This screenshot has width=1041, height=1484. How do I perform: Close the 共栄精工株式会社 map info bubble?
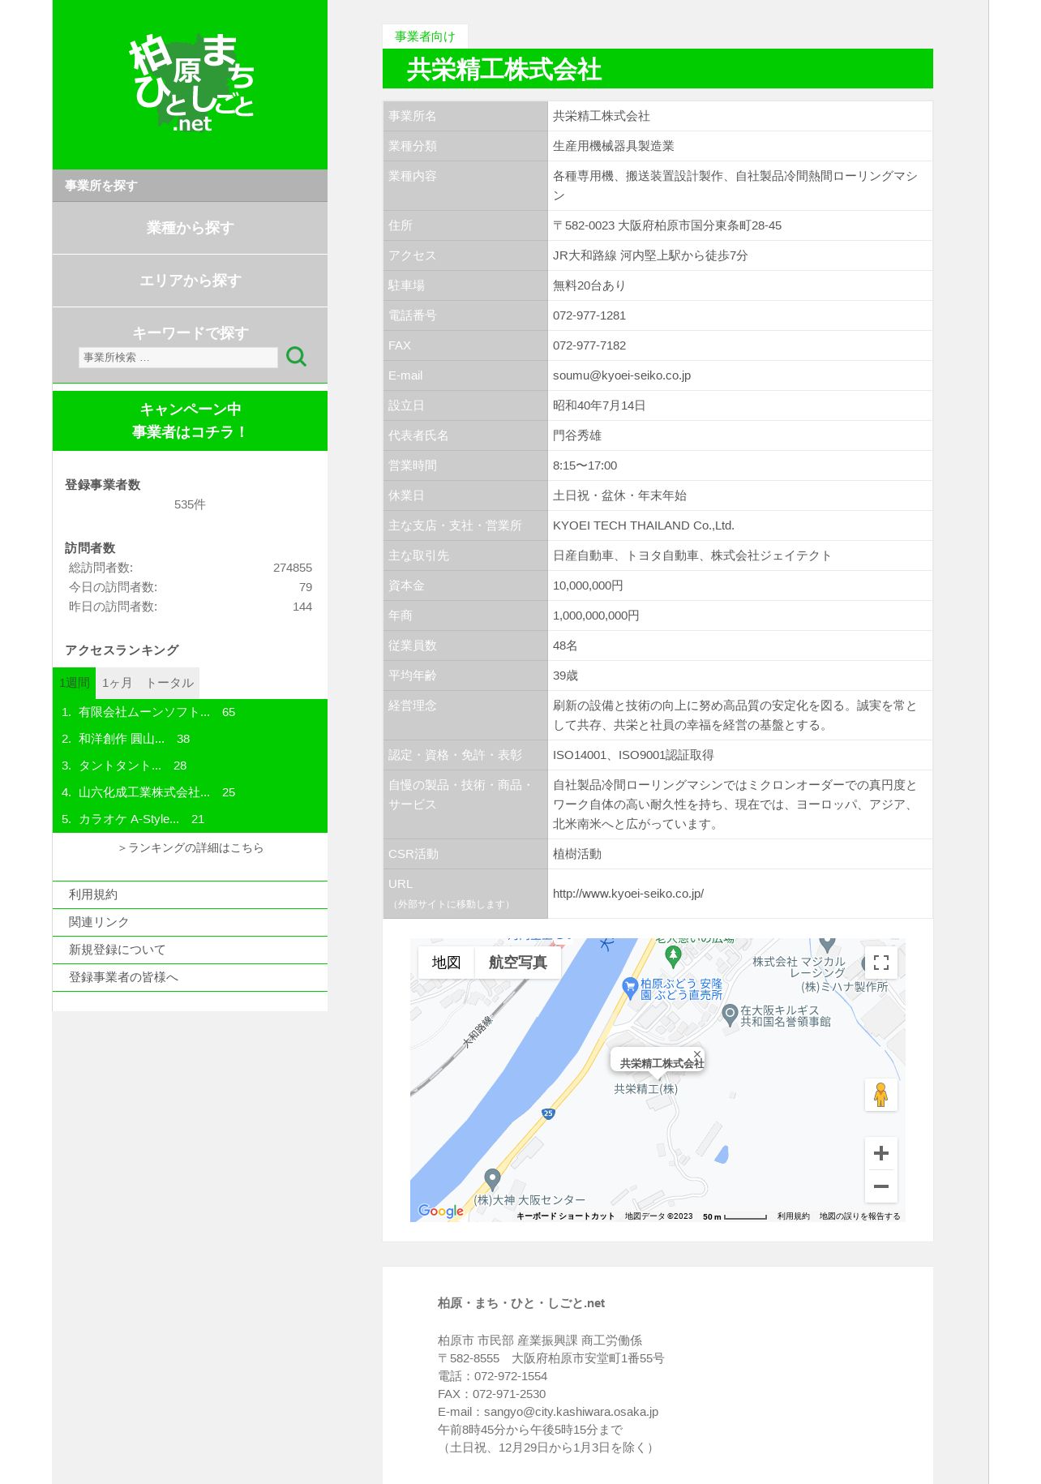tap(697, 1054)
